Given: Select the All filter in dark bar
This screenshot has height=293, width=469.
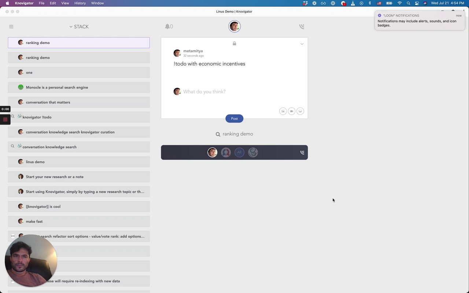Looking at the screenshot, I should coord(239,152).
